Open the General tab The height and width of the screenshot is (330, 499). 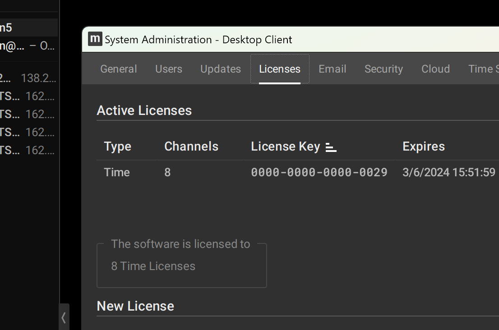coord(118,69)
